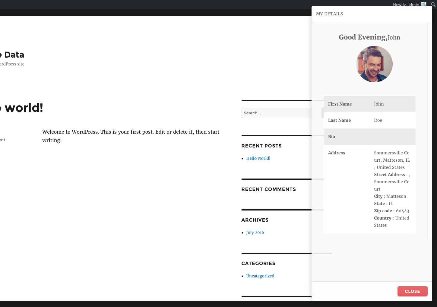Click the "world!" post title heading
Image resolution: width=437 pixels, height=307 pixels.
pyautogui.click(x=24, y=108)
